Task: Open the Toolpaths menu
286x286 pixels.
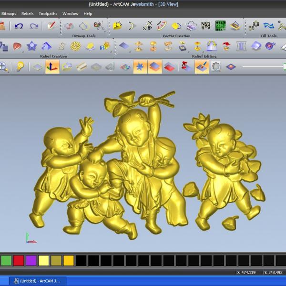Action: coord(48,14)
